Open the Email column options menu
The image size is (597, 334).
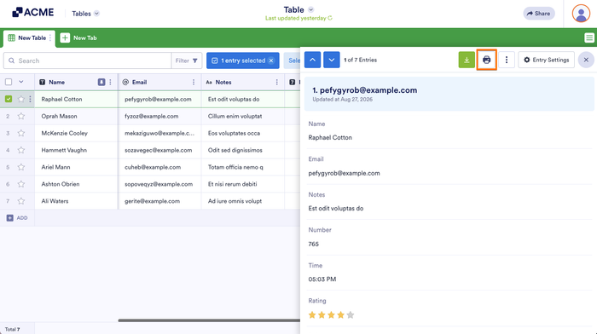pyautogui.click(x=194, y=82)
